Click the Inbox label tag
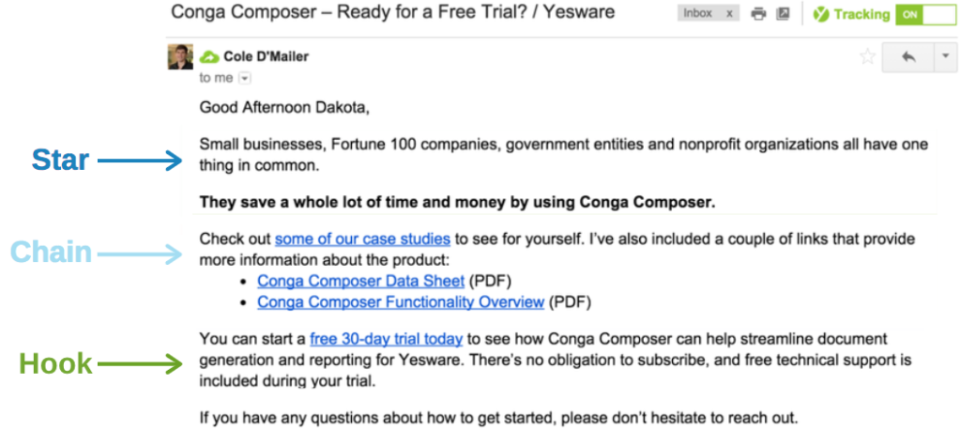This screenshot has width=961, height=431. [698, 13]
